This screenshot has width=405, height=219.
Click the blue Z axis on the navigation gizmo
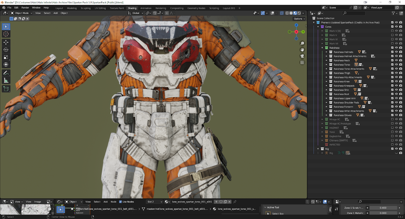pos(296,25)
